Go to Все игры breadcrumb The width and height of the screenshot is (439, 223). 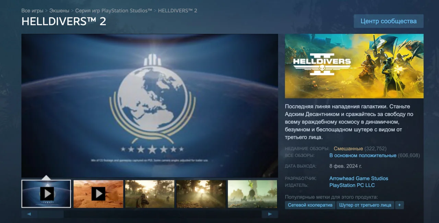32,11
